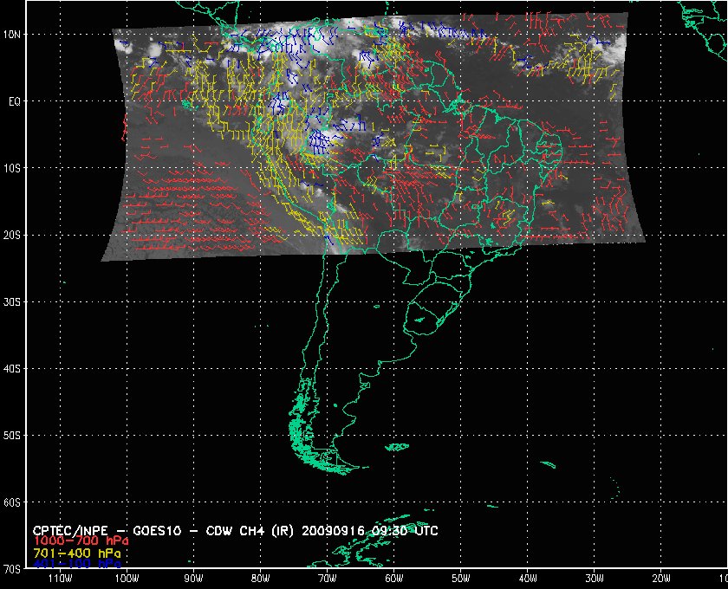Click the 60W longitude label

(394, 579)
